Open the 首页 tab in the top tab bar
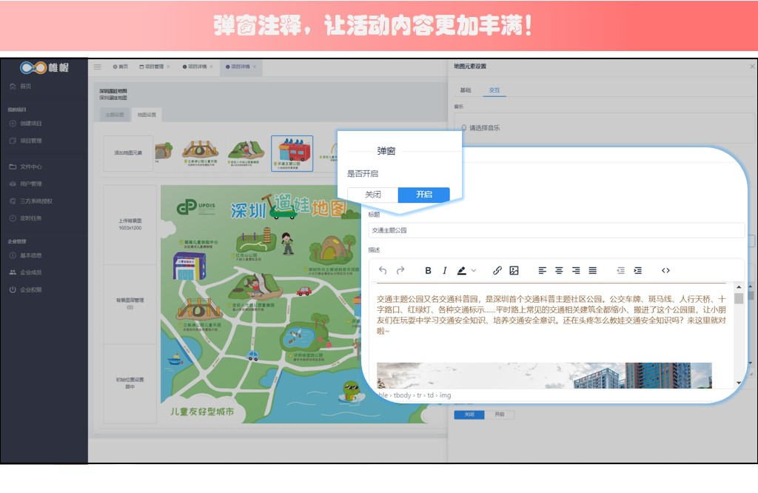The image size is (758, 493). (121, 67)
